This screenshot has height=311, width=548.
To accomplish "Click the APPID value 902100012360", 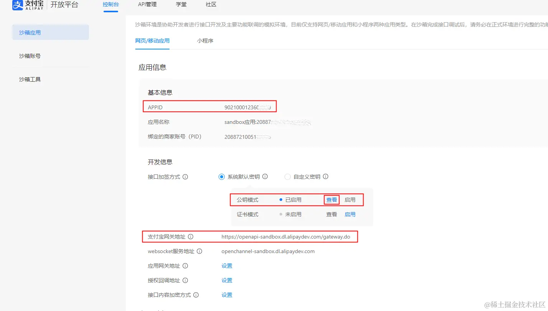I will pos(248,107).
